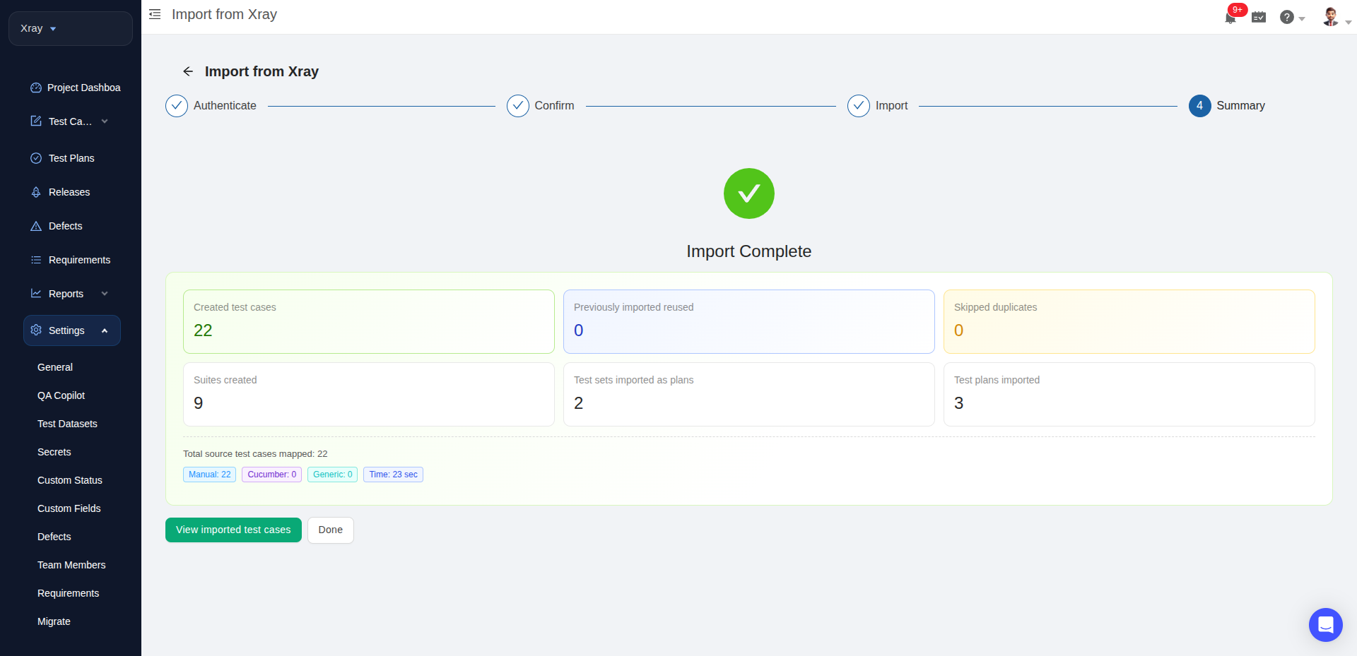This screenshot has width=1357, height=656.
Task: Click the sidebar collapse menu icon
Action: pyautogui.click(x=155, y=14)
